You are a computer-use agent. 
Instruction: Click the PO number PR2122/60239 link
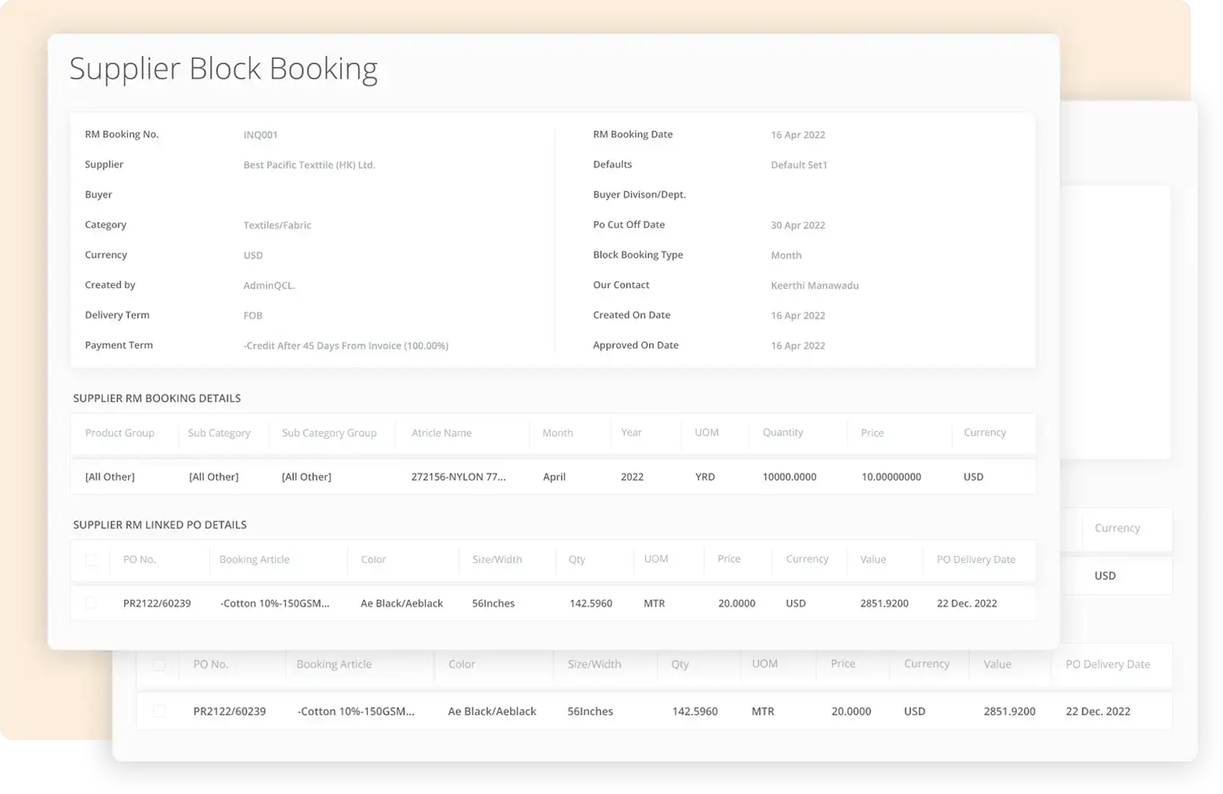point(157,603)
